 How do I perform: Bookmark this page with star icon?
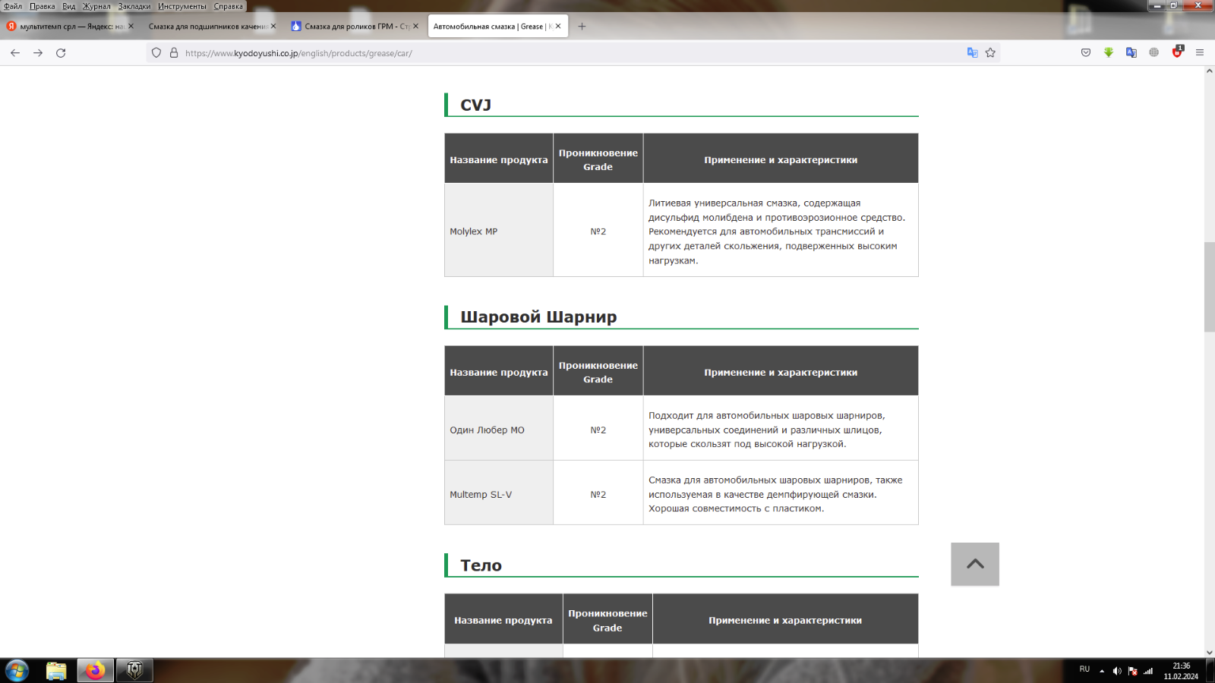[990, 53]
